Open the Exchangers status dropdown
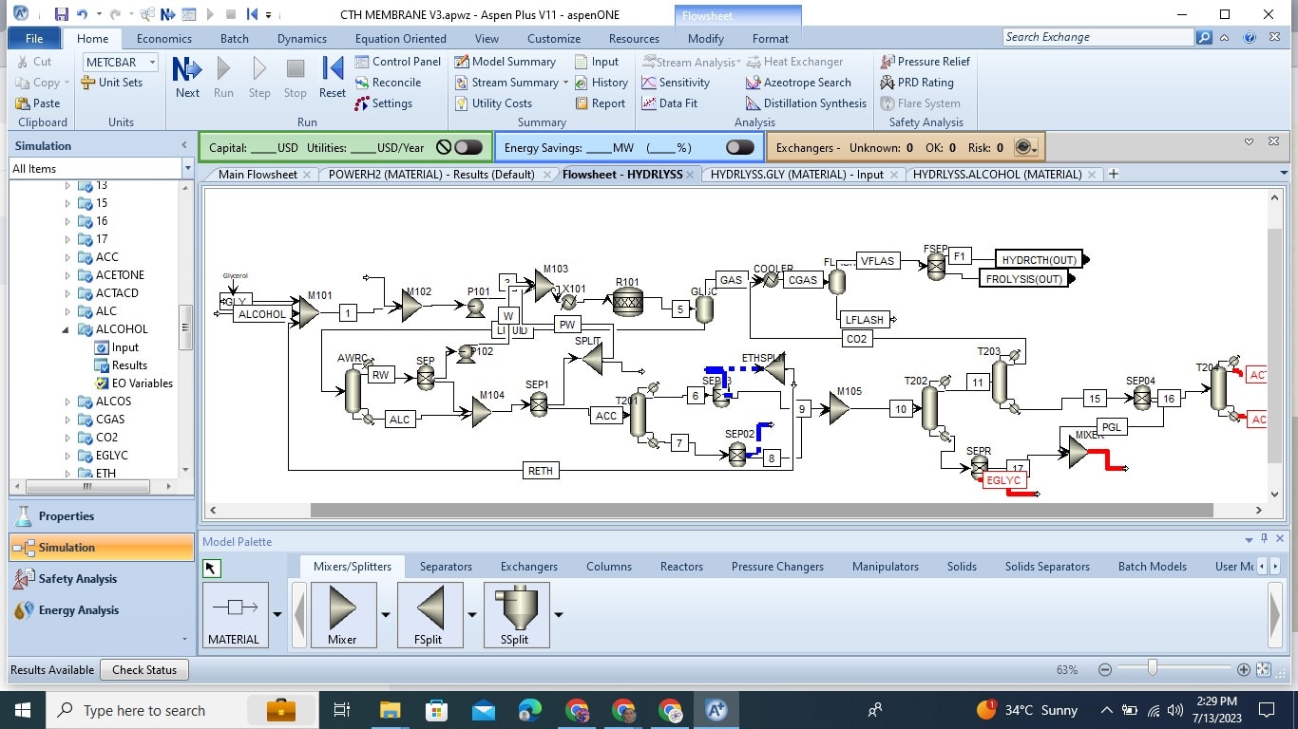This screenshot has width=1298, height=729. [x=1026, y=147]
